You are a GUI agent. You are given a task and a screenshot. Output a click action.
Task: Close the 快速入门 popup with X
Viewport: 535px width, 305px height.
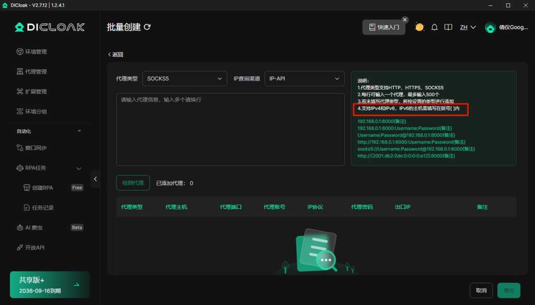tap(405, 19)
